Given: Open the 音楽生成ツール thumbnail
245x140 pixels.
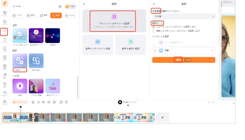Looking at the screenshot, I should [x=36, y=36].
